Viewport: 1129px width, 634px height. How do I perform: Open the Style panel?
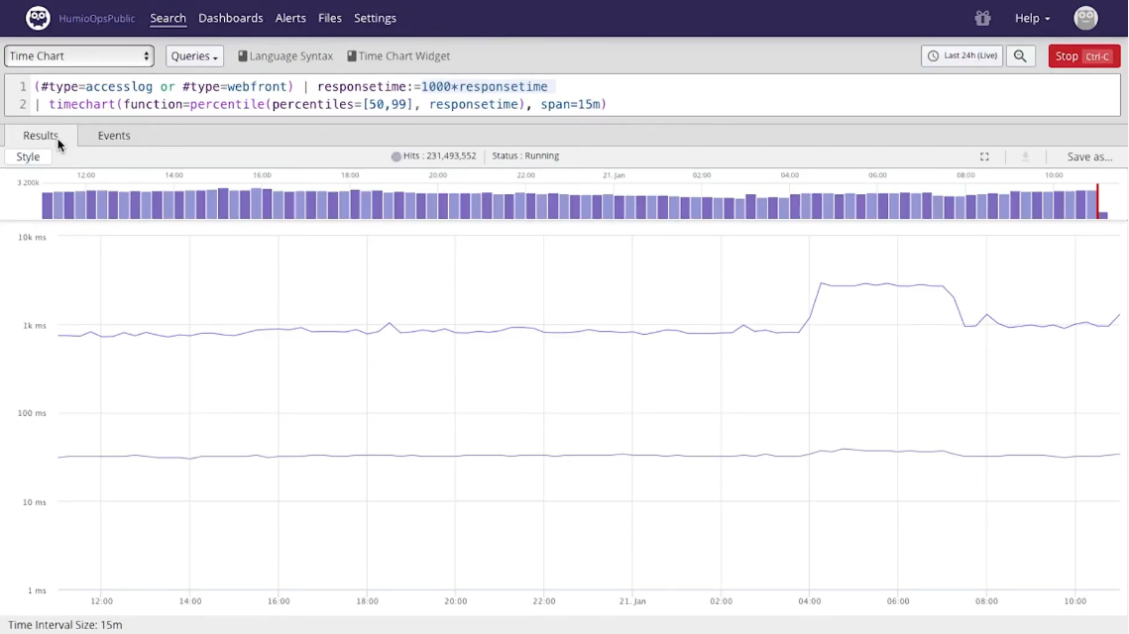28,157
